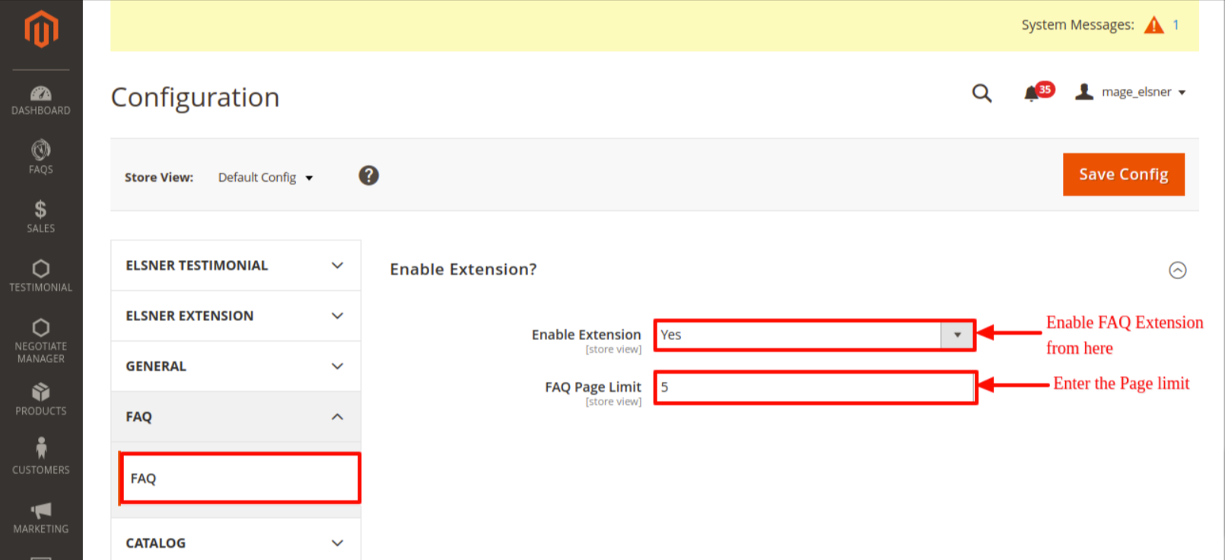Open the Store View Default Config dropdown
The width and height of the screenshot is (1225, 560).
click(x=265, y=177)
